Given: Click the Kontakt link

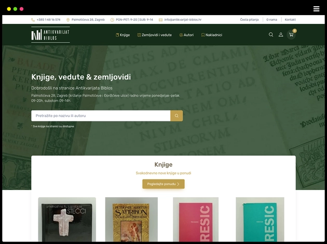Looking at the screenshot, I should click(x=290, y=20).
